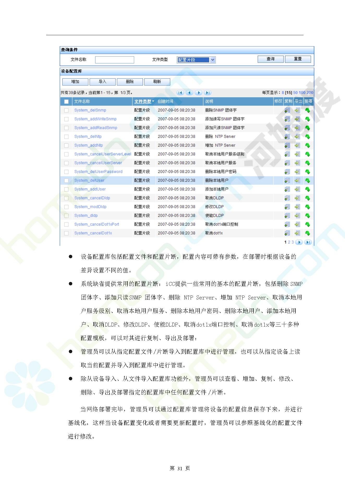Select the 取消DLDP description cell
The width and height of the screenshot is (345, 488).
[x=214, y=198]
